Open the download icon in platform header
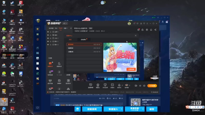Viewport: 205px width, 115px height. click(163, 22)
